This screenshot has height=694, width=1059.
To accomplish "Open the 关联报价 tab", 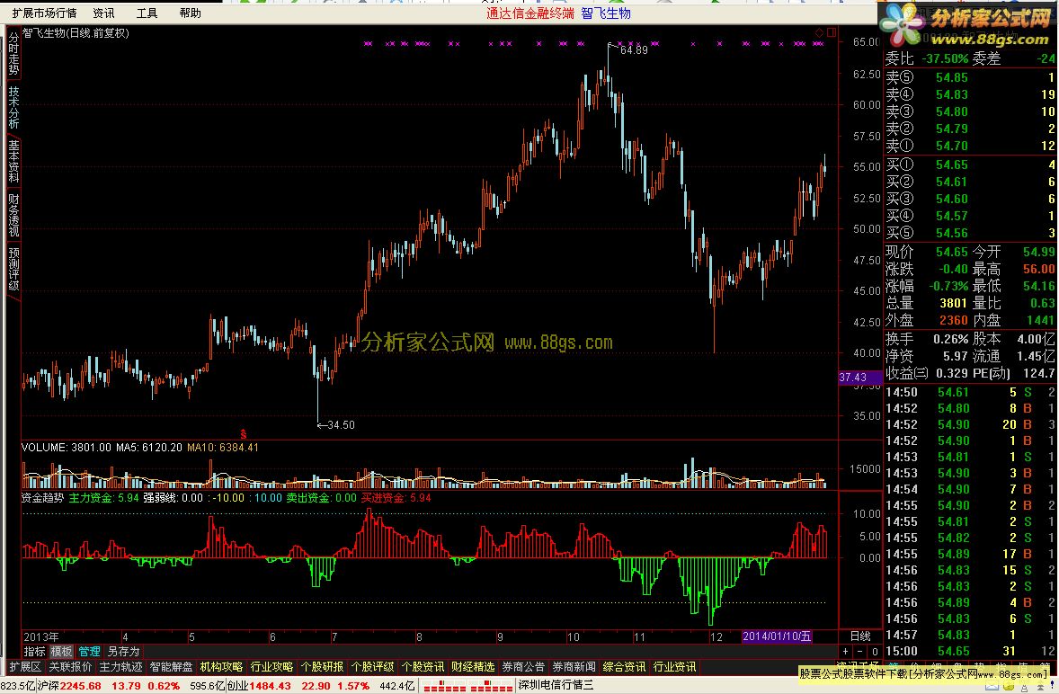I will [x=70, y=667].
